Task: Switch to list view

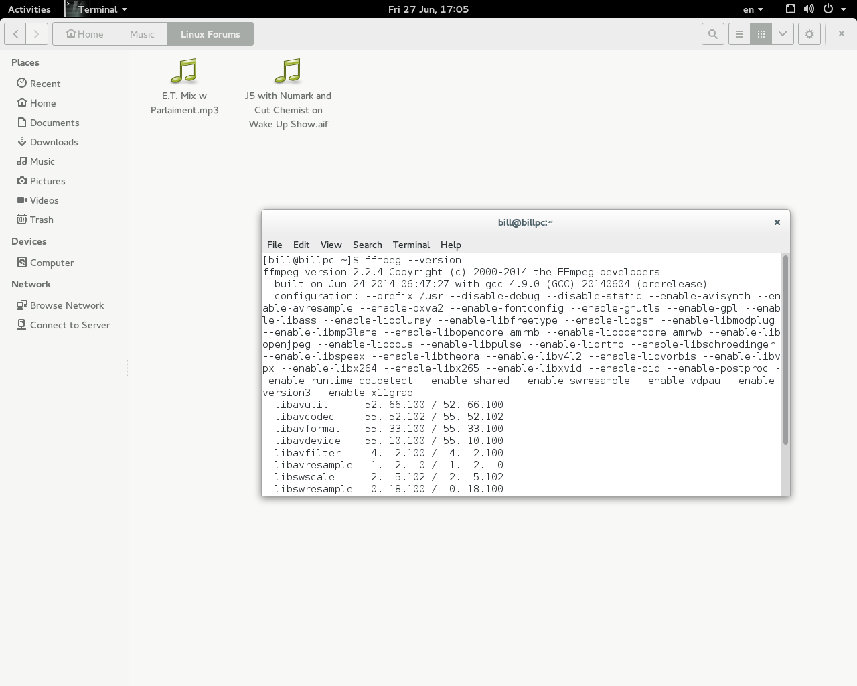Action: click(740, 34)
